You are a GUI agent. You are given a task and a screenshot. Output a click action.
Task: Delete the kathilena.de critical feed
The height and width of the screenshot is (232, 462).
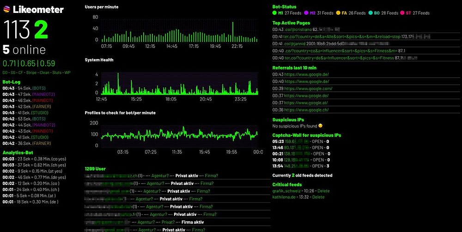coord(318,197)
